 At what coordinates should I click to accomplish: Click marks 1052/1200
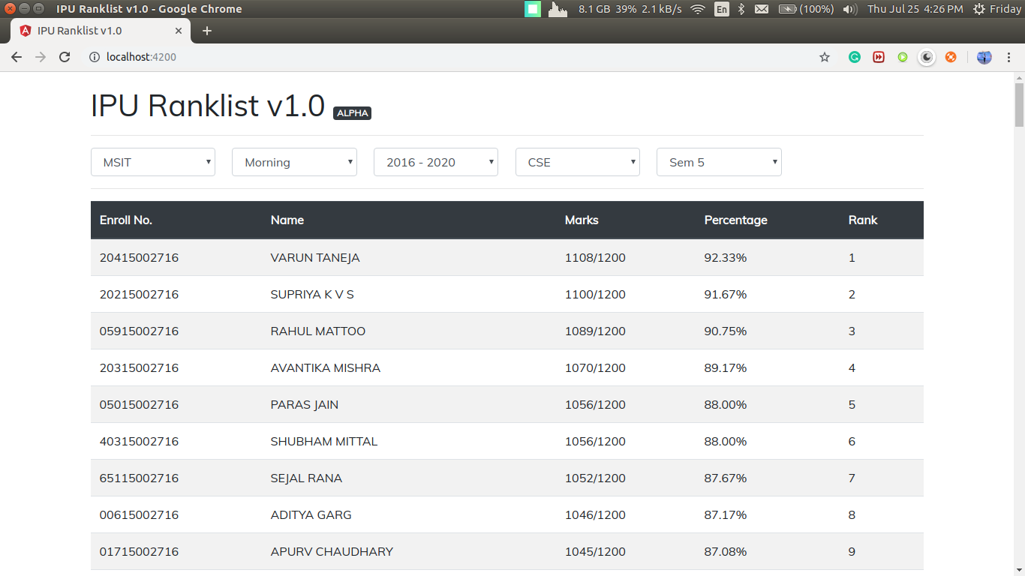[x=595, y=478]
